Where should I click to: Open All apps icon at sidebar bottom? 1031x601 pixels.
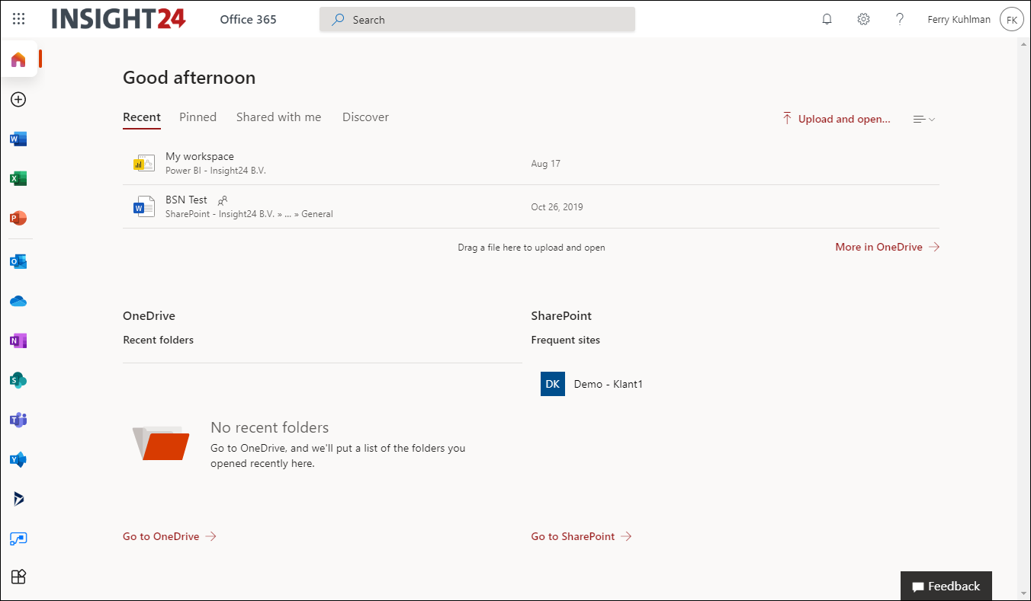tap(19, 577)
